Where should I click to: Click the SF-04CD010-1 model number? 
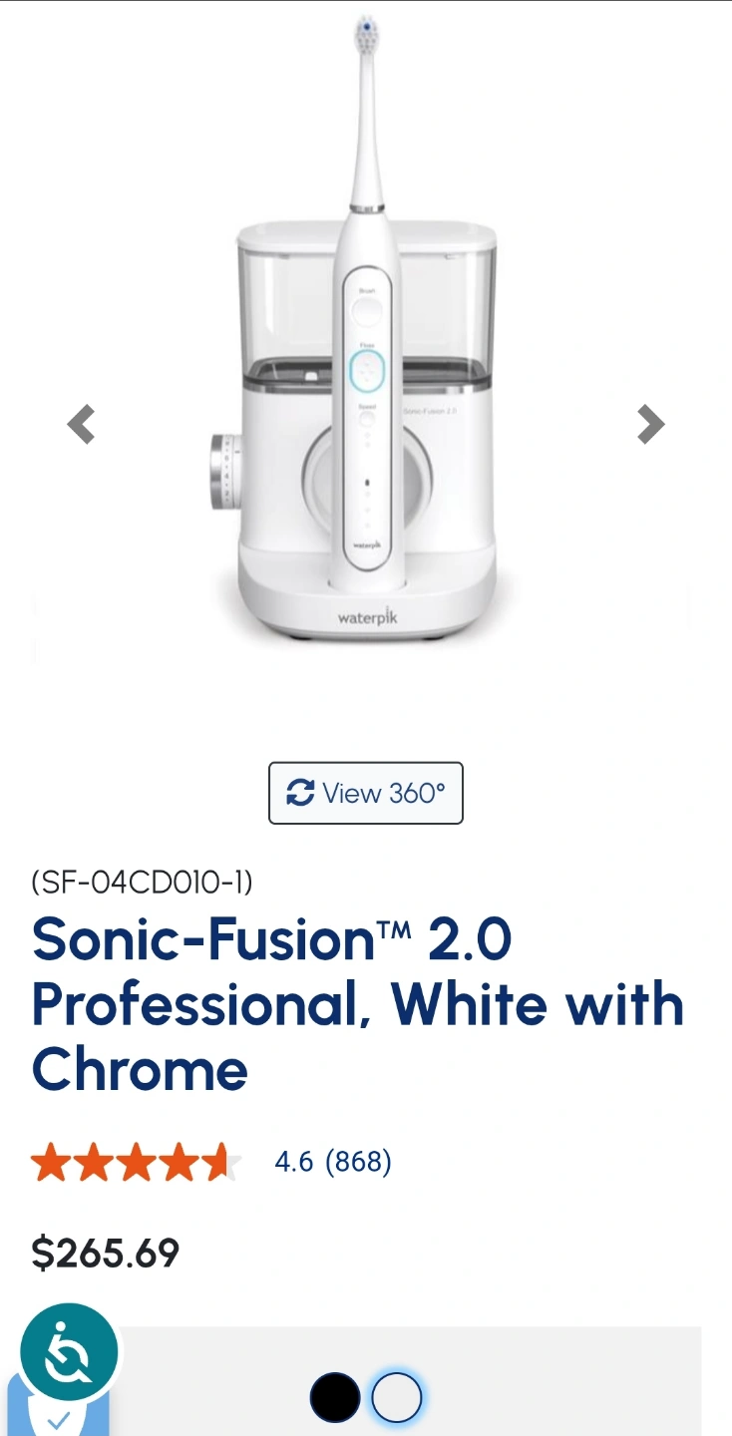click(143, 882)
